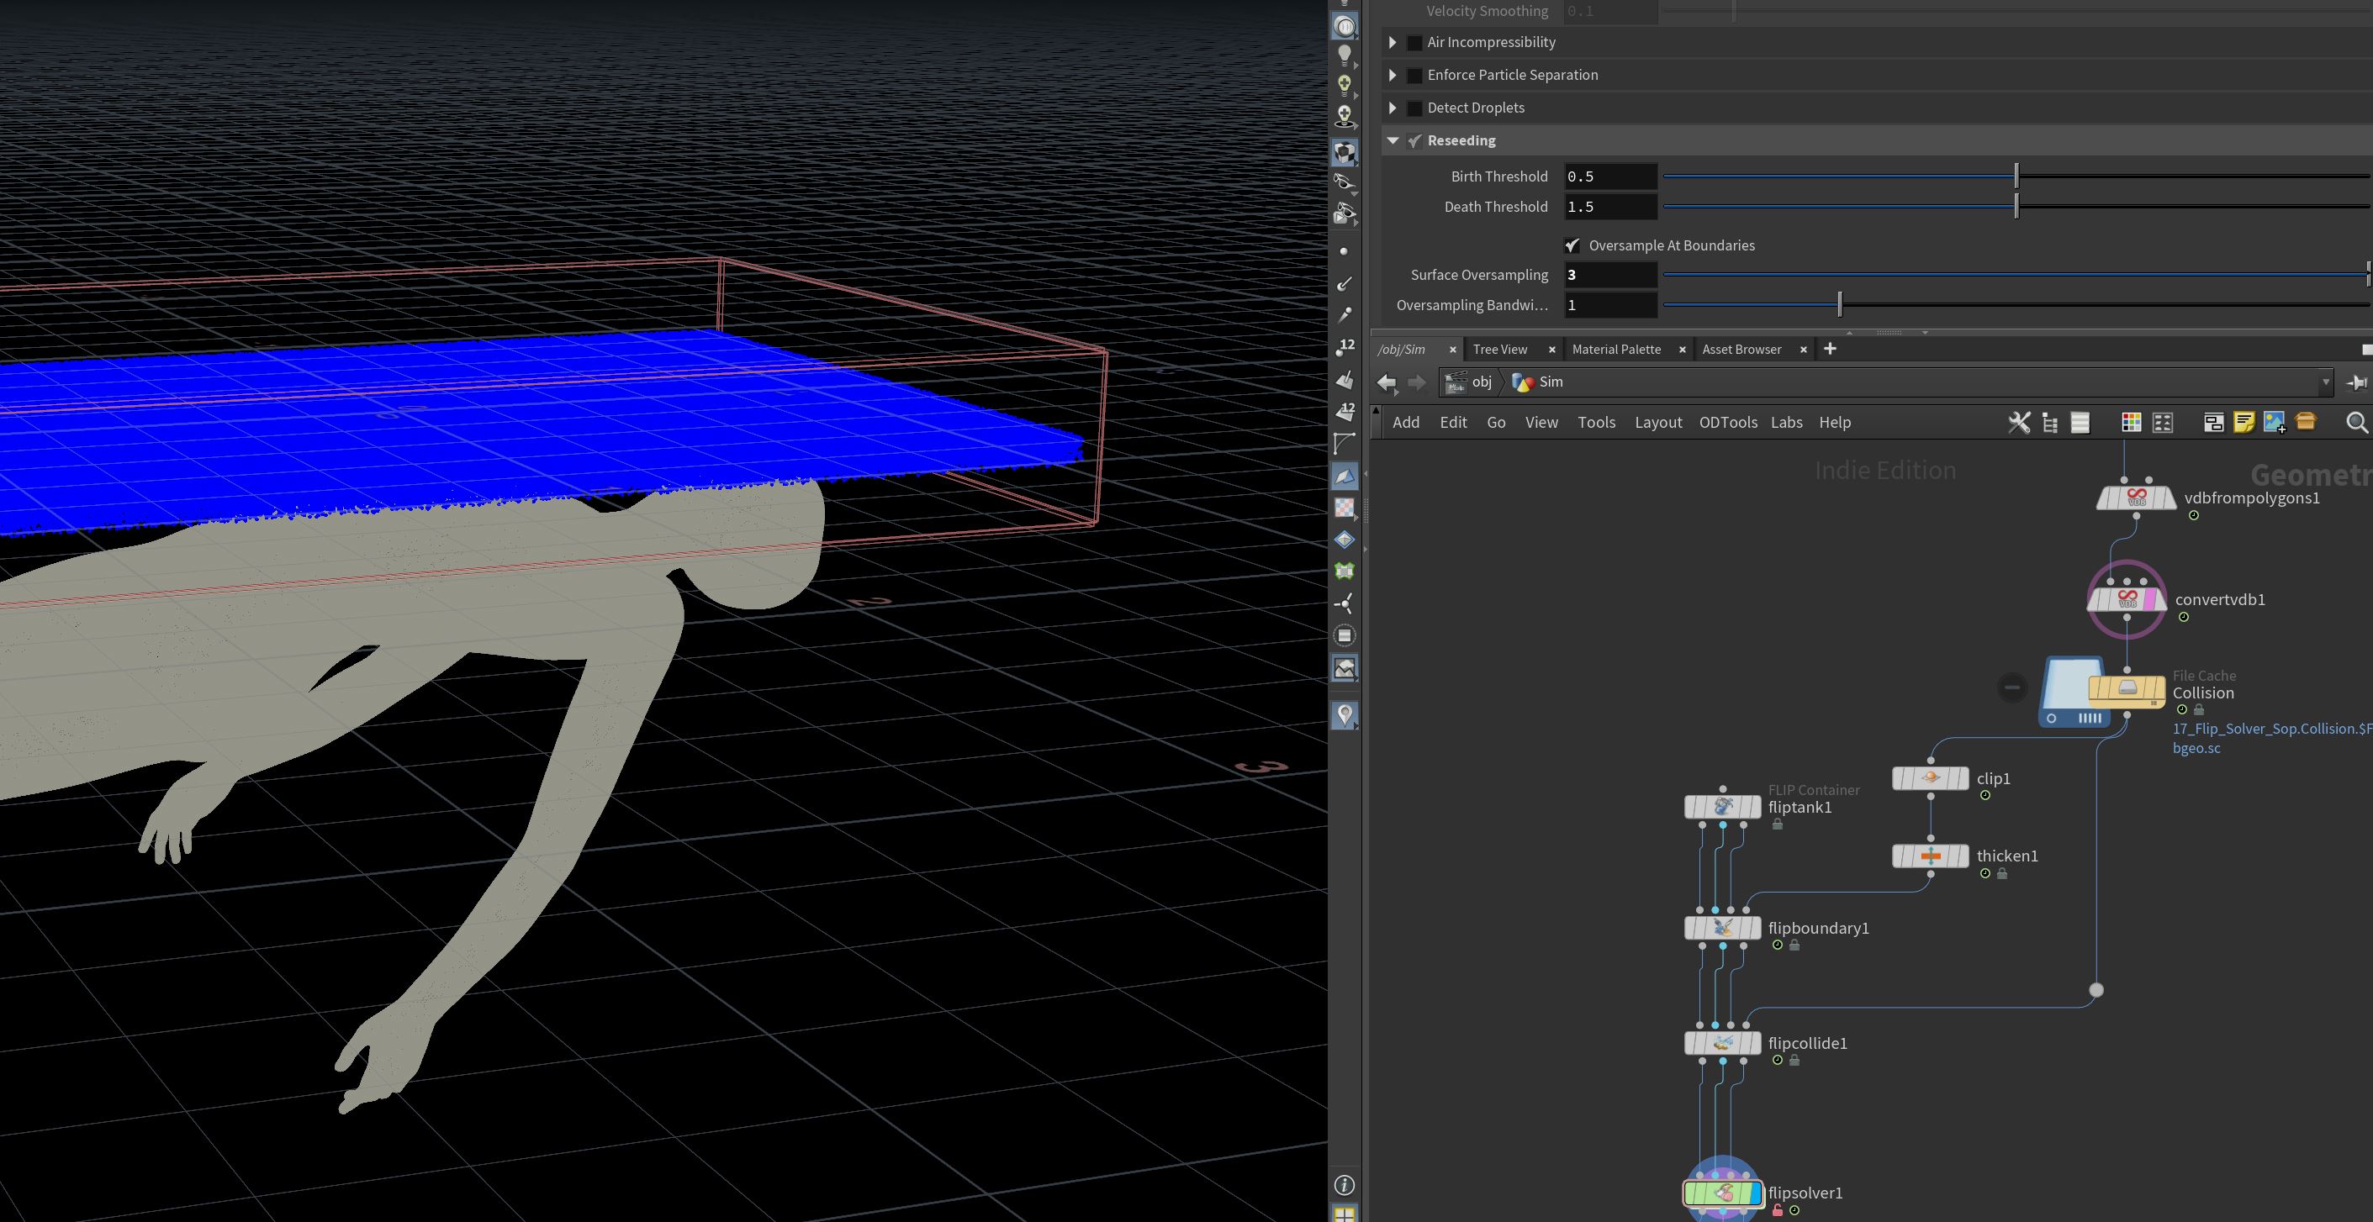Screen dimensions: 2373x1222
Task: Create a network box
Action: (x=2212, y=423)
